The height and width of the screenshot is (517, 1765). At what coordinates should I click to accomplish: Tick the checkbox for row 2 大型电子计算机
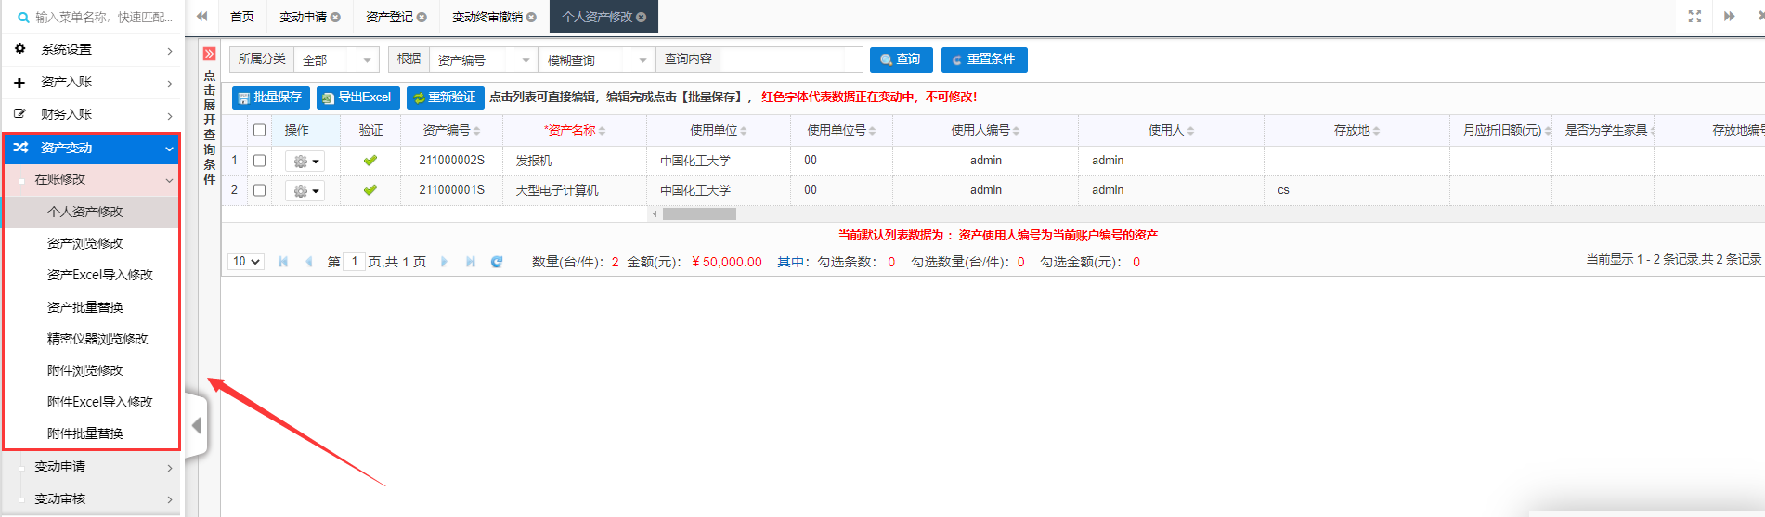tap(260, 190)
